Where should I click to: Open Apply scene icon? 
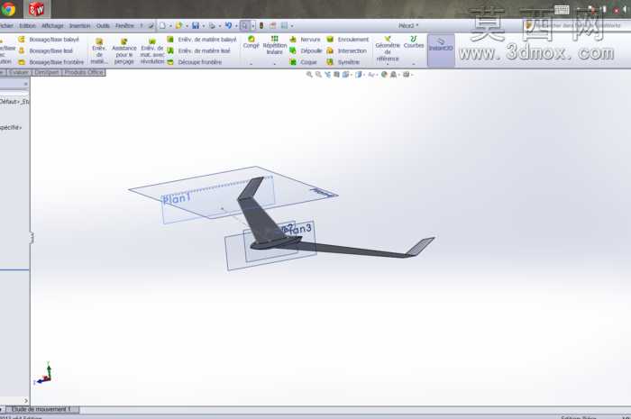pyautogui.click(x=394, y=75)
